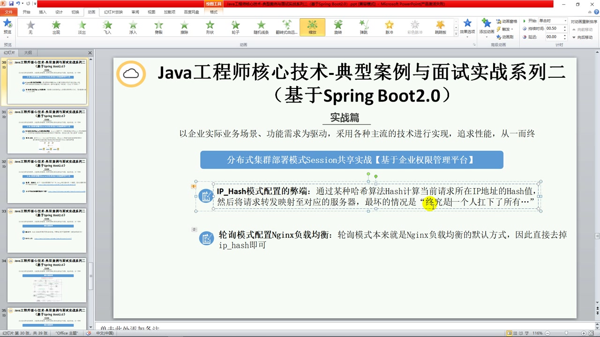
Task: Select the 无 (None) animation effect
Action: 30,27
